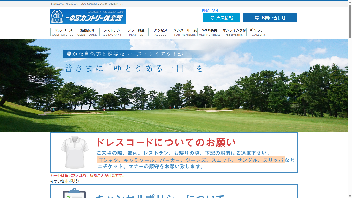
Task: Open アクセス ACCESS page
Action: [x=161, y=32]
